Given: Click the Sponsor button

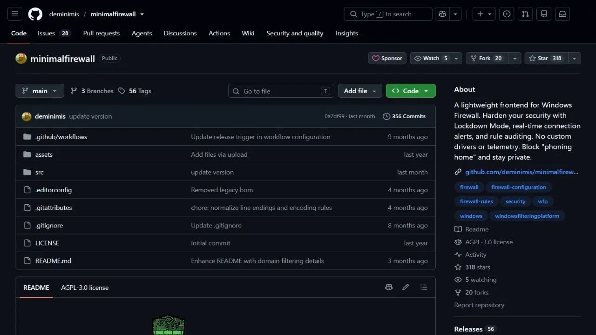Looking at the screenshot, I should click(x=387, y=59).
